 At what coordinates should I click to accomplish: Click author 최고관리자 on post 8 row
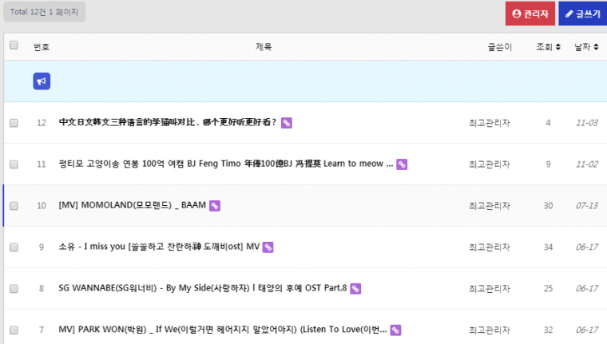click(x=490, y=289)
